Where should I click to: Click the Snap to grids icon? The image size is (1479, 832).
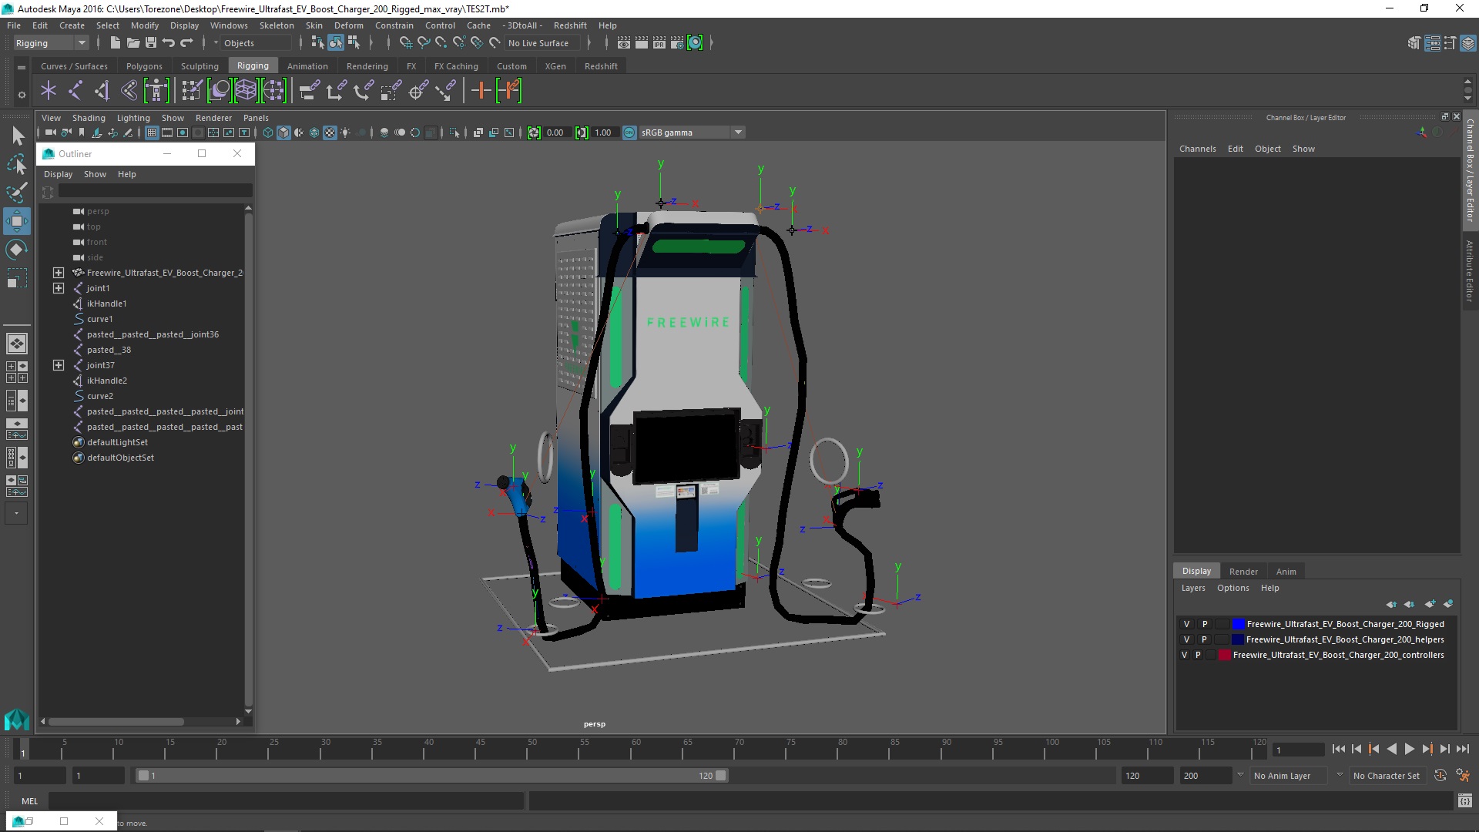point(405,43)
